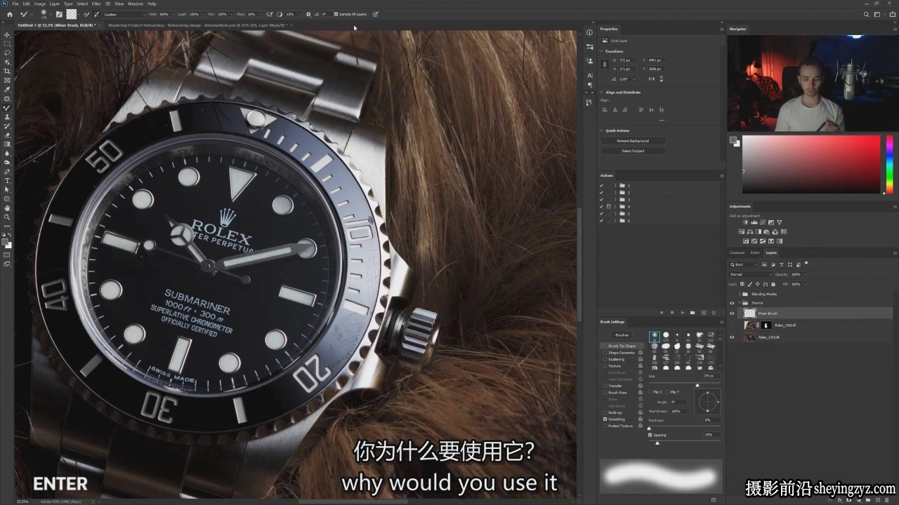This screenshot has width=899, height=505.
Task: Open the Character panel icon
Action: tap(589, 75)
